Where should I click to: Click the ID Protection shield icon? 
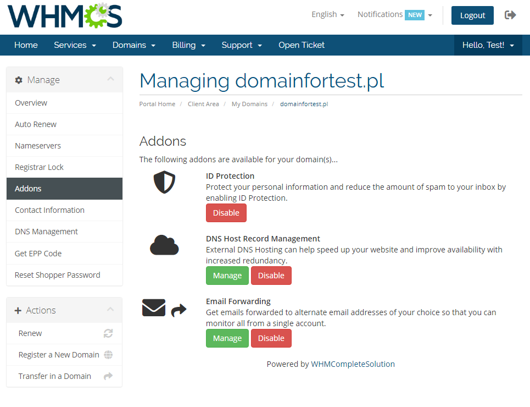point(164,182)
